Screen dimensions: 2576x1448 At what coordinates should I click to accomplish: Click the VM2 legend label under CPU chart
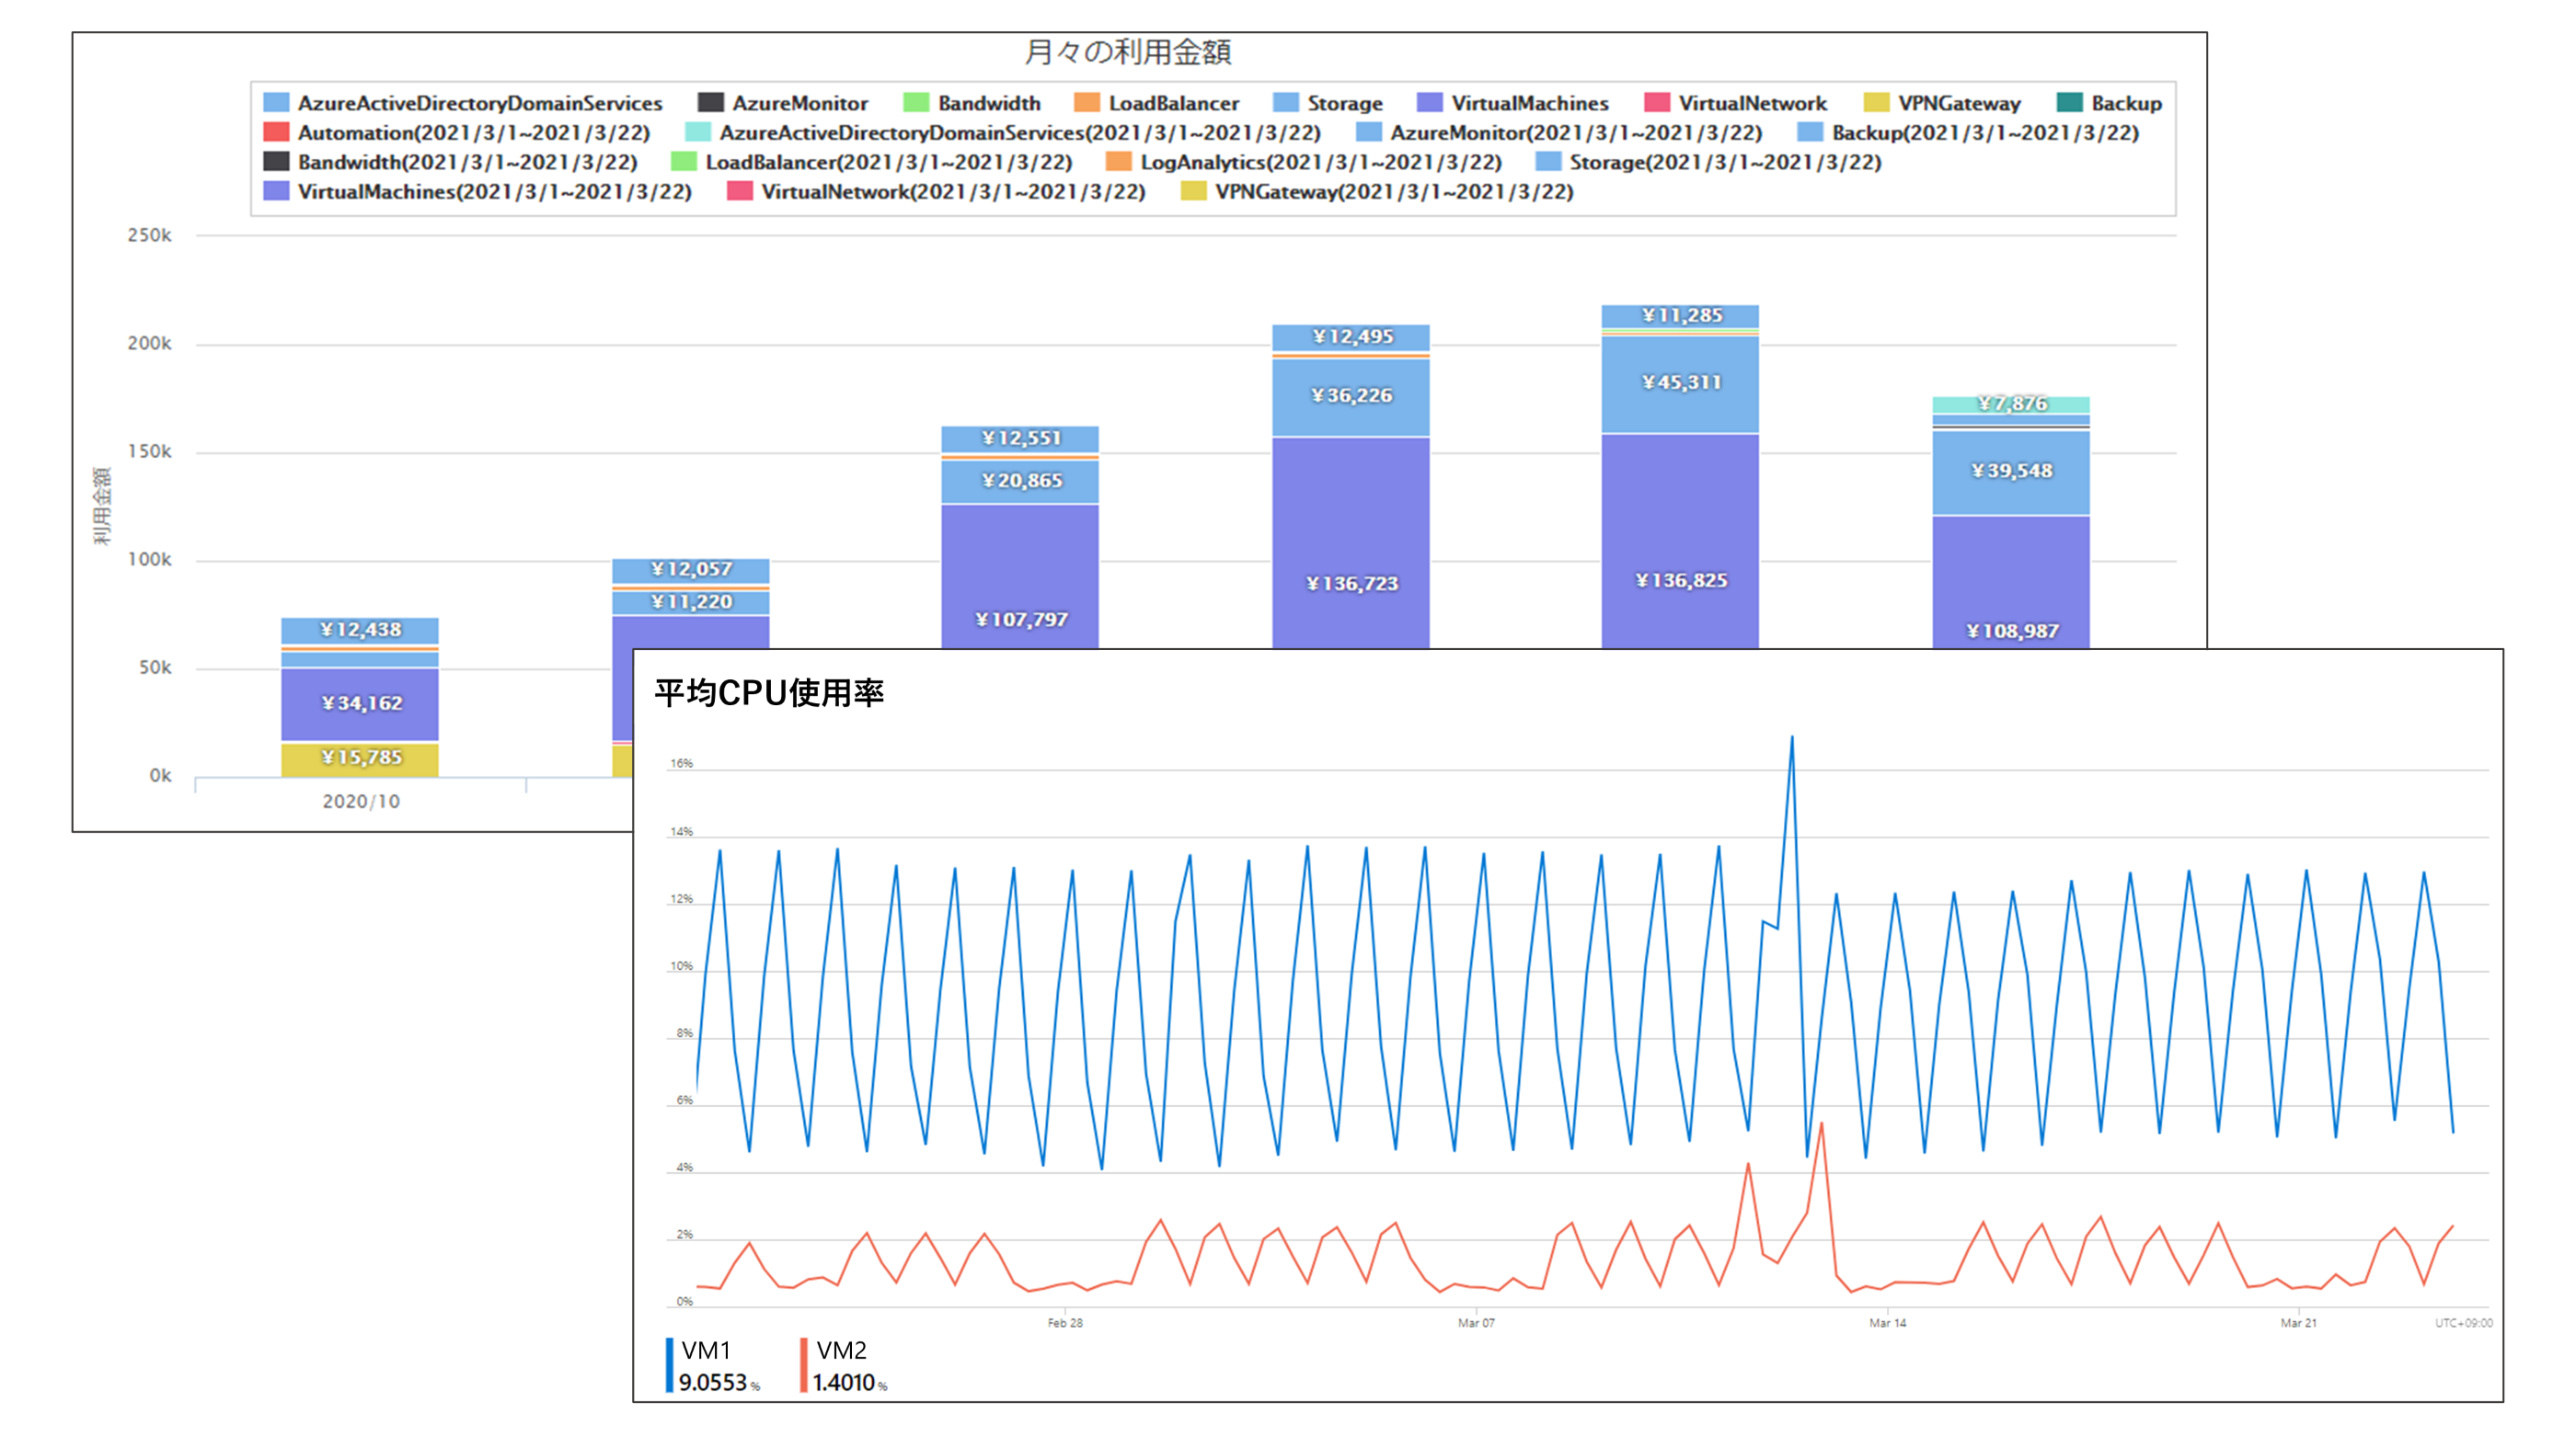tap(841, 1350)
